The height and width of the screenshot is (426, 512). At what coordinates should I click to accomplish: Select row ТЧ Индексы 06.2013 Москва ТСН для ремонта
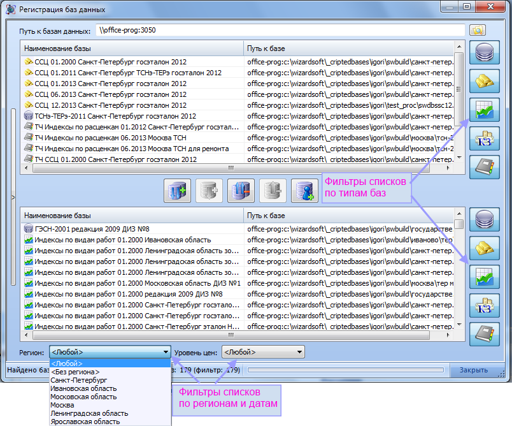(x=237, y=149)
